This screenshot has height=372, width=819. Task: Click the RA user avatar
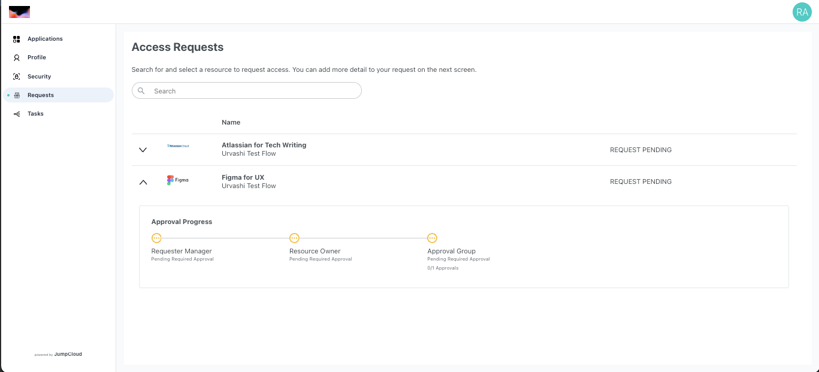coord(802,12)
